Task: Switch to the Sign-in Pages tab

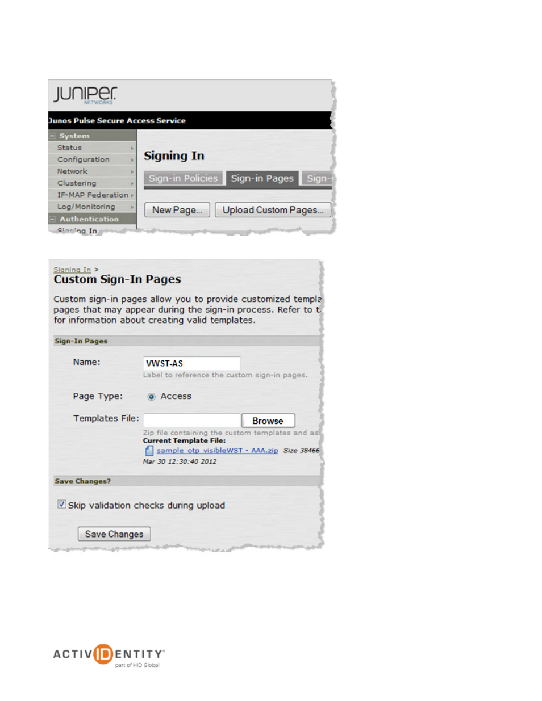Action: tap(262, 178)
